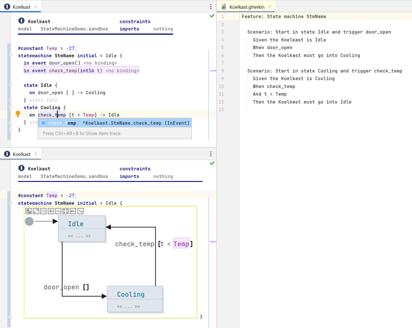
Task: Close the Koelkast.gherkin tab
Action: tap(270, 7)
